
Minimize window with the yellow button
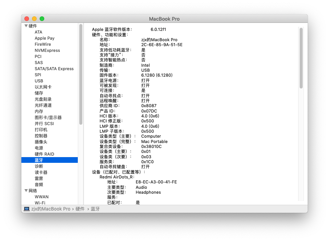[34, 19]
